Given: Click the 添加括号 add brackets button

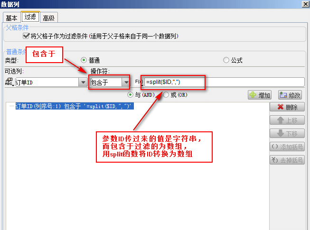Looking at the screenshot, I should [x=287, y=147].
